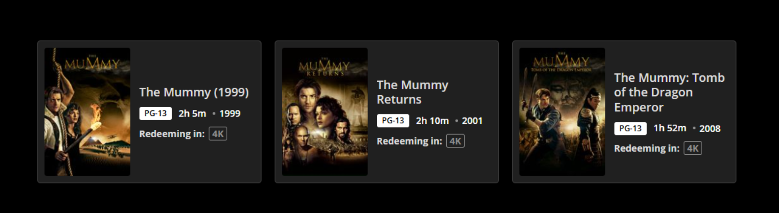This screenshot has height=213, width=779.
Task: Click the 1999 release year text
Action: (x=230, y=114)
